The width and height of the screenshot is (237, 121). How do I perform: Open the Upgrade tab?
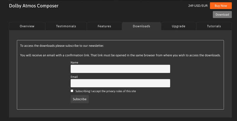pos(179,26)
